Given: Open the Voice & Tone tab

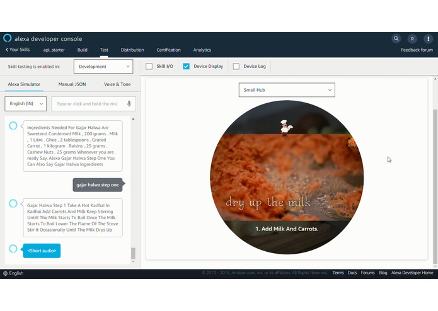Looking at the screenshot, I should click(x=117, y=84).
